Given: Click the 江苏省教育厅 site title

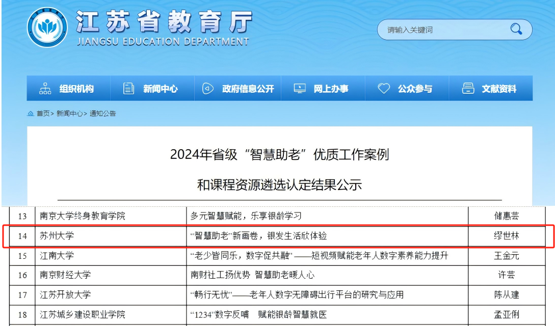Looking at the screenshot, I should (x=164, y=21).
